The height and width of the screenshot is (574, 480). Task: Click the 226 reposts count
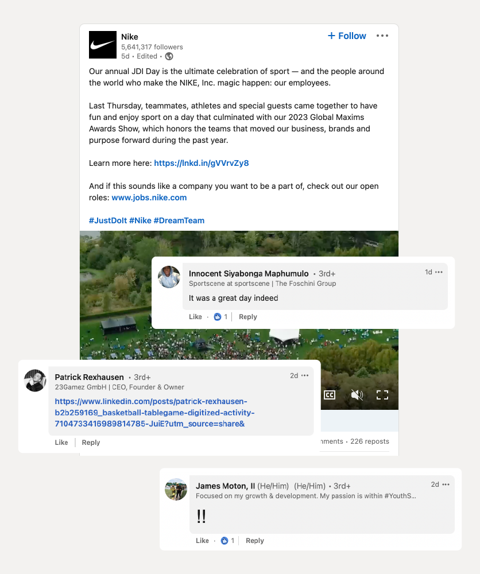pos(370,441)
